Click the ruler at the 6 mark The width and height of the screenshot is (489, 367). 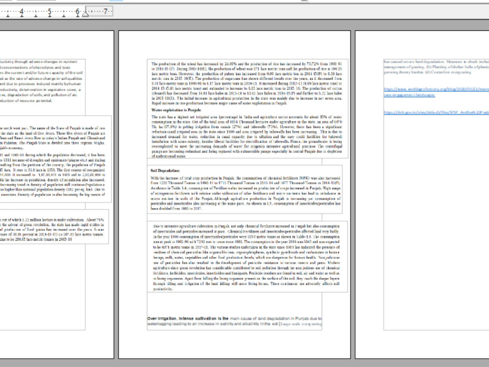[x=78, y=12]
